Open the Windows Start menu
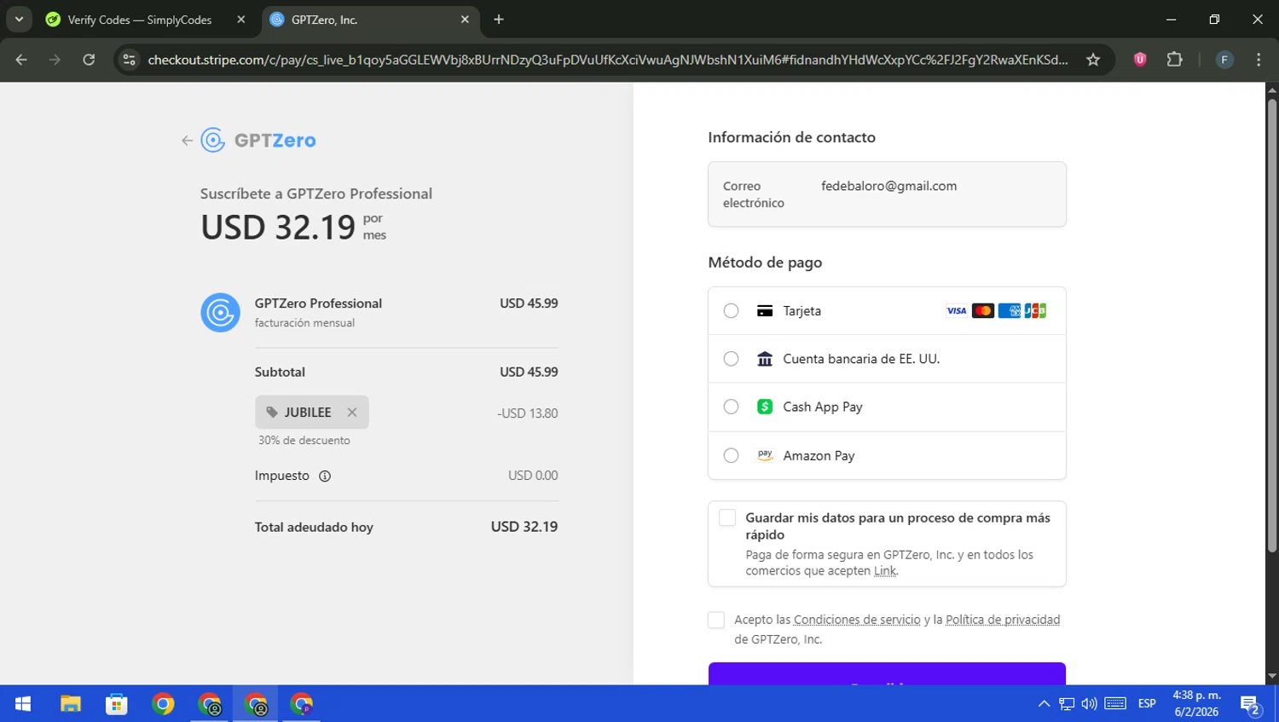1279x722 pixels. (x=23, y=704)
